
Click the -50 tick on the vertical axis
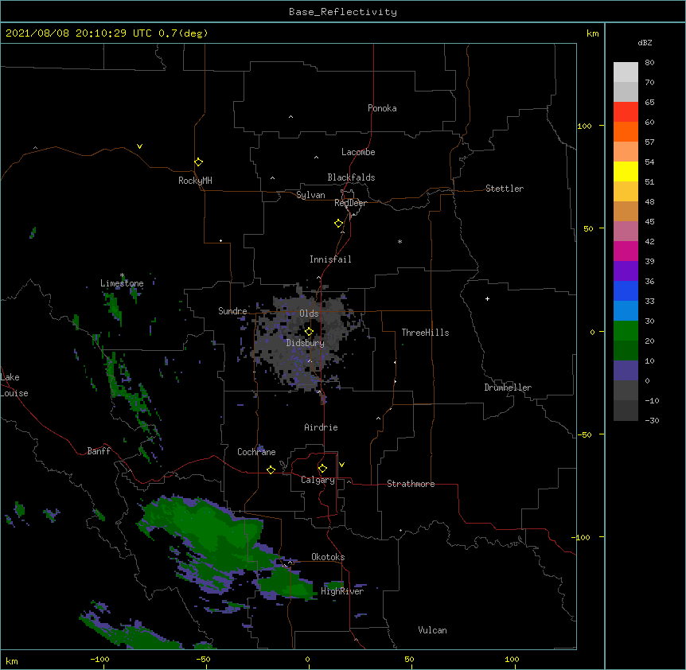(x=584, y=434)
